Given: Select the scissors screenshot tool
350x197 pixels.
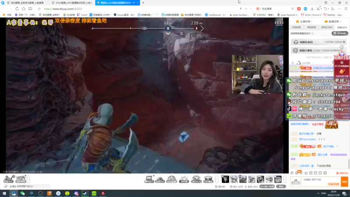Looking at the screenshot, I should (318, 9).
